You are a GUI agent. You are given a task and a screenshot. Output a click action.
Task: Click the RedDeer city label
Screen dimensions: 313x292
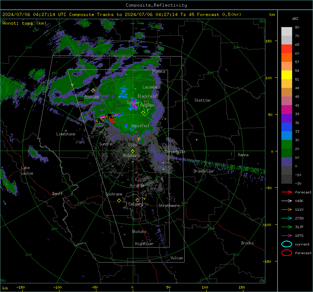(x=147, y=105)
